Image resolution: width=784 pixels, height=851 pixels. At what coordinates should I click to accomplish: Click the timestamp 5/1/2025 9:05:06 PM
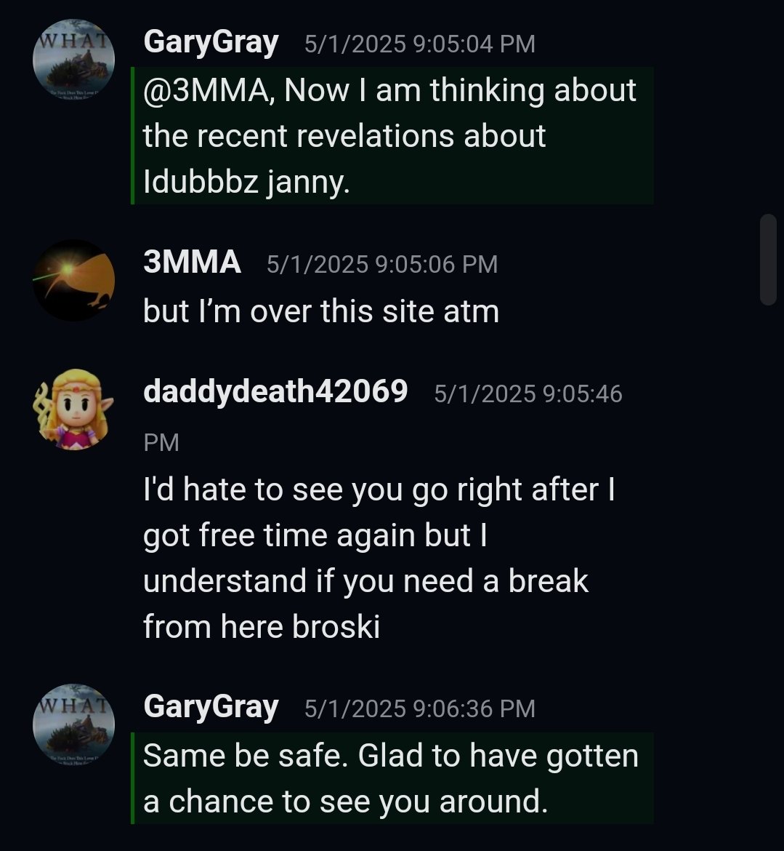tap(381, 264)
